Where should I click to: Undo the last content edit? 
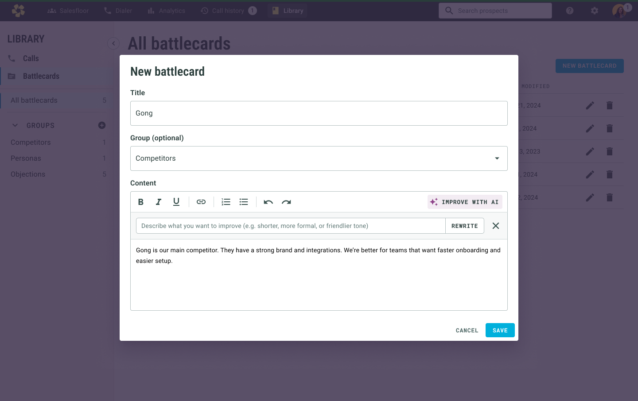coord(268,202)
